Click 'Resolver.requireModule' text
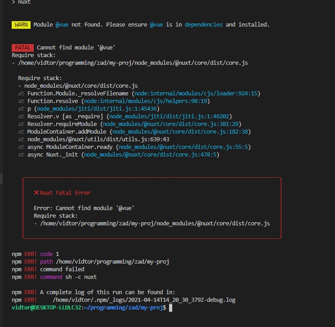 62,124
